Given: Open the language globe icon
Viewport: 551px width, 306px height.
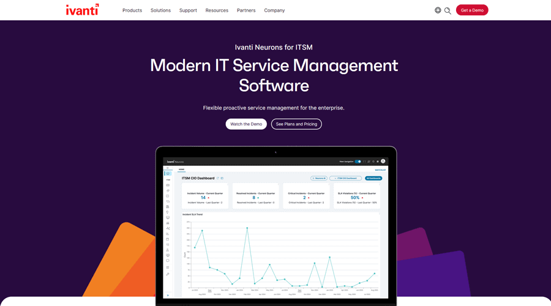Looking at the screenshot, I should 438,10.
